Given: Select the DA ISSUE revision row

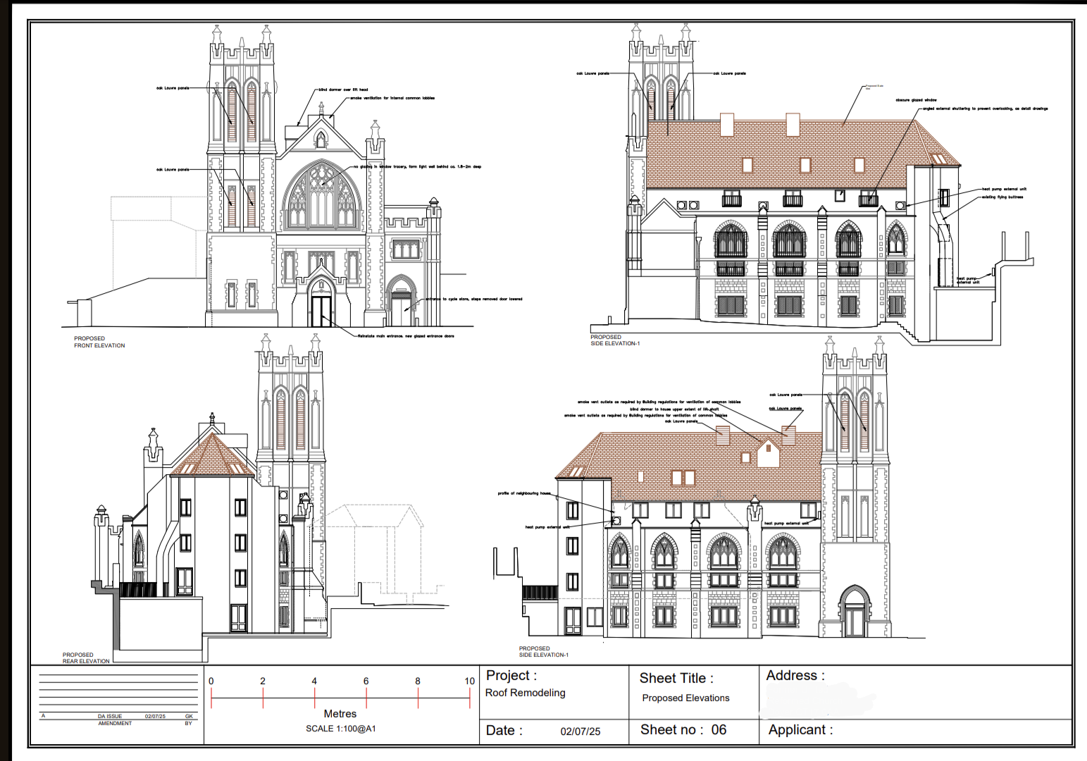Looking at the screenshot, I should pos(118,716).
